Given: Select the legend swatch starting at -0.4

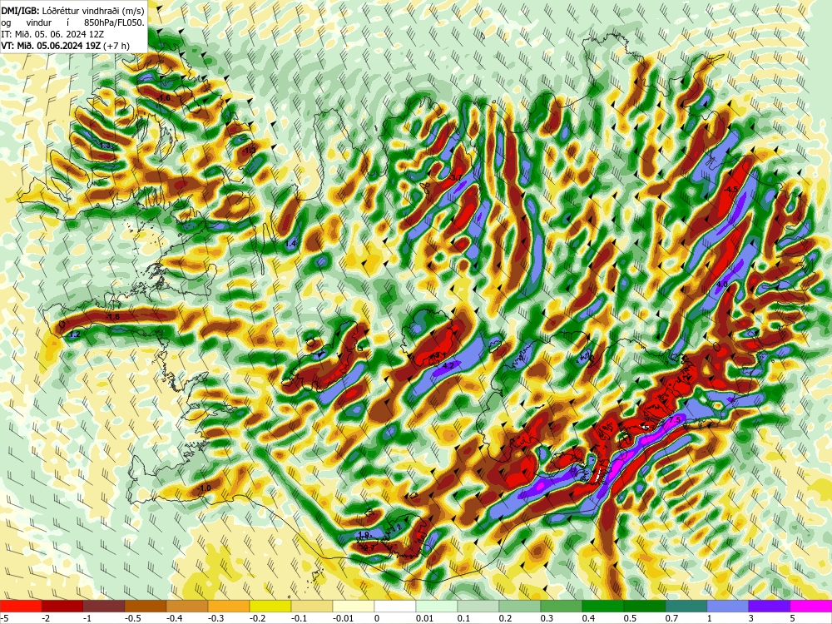Looking at the screenshot, I should [187, 606].
